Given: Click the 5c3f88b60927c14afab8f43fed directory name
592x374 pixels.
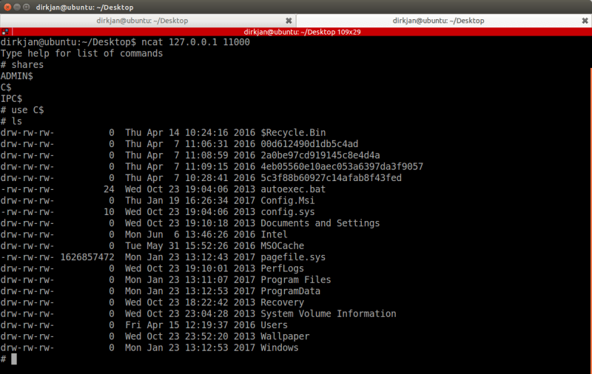Looking at the screenshot, I should point(331,178).
